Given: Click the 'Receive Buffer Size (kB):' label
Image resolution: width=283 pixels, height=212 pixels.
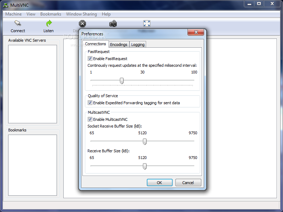Looking at the screenshot, I should 108,151.
